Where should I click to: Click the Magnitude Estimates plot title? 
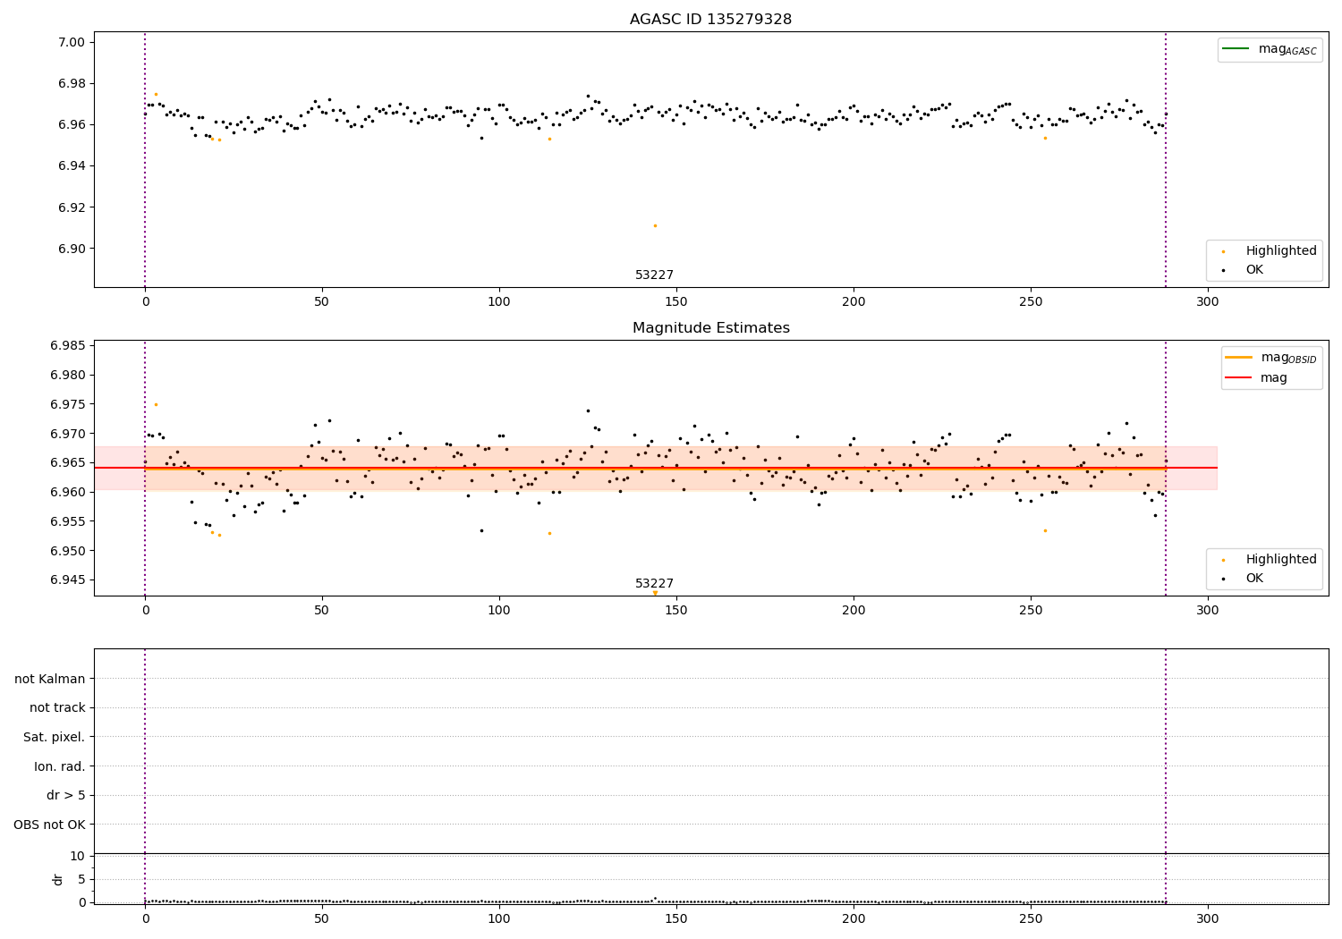tap(710, 328)
